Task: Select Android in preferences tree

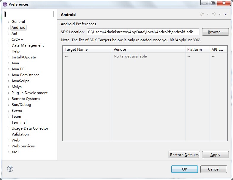Action: (19, 28)
